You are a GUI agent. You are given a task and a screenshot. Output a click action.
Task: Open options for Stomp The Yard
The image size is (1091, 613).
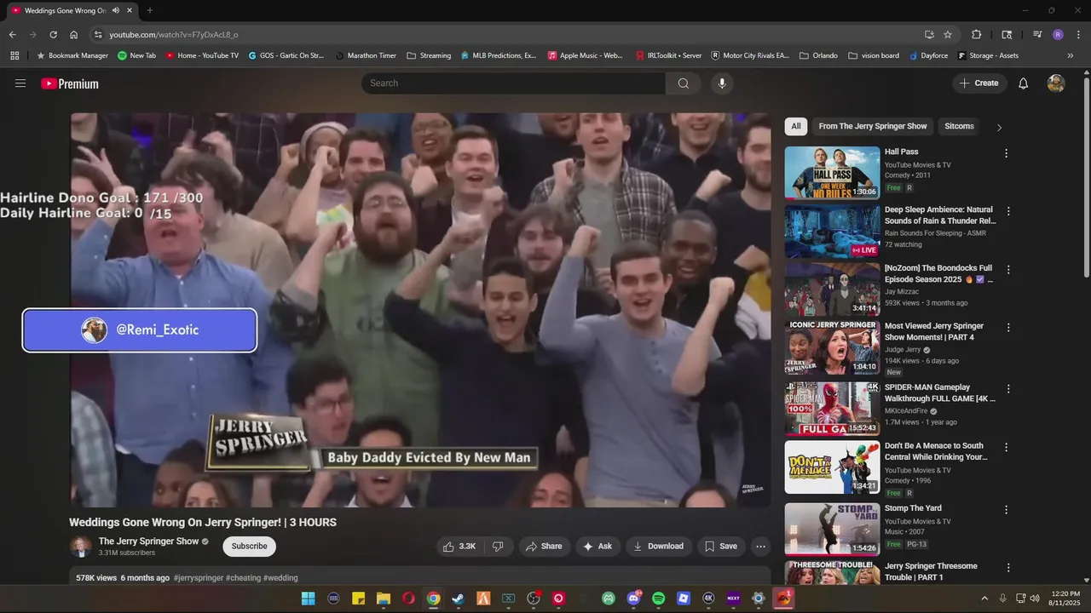coord(1007,510)
